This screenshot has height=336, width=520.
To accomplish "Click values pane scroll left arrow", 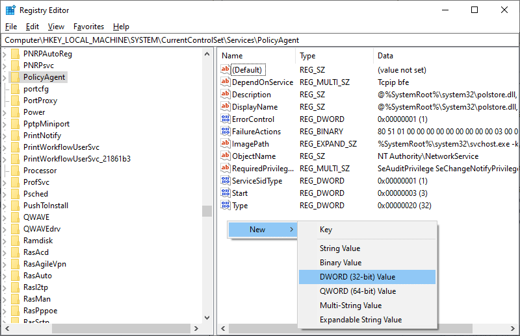I will 223,328.
